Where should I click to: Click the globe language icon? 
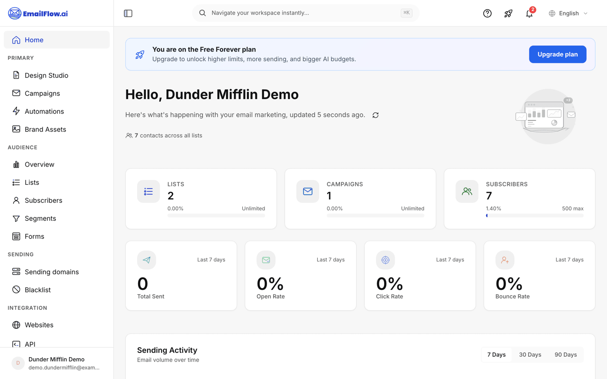coord(552,13)
